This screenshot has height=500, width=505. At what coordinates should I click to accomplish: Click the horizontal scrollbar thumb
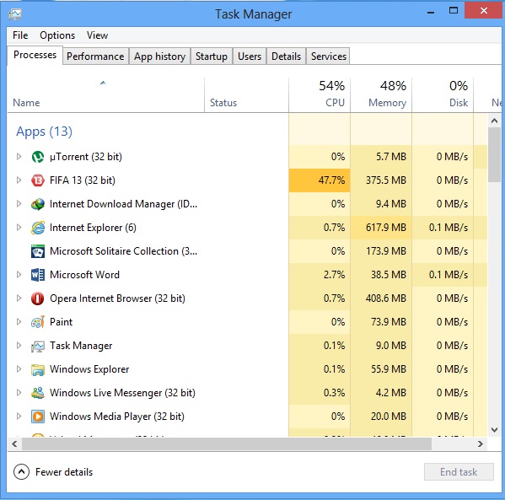coord(227,444)
